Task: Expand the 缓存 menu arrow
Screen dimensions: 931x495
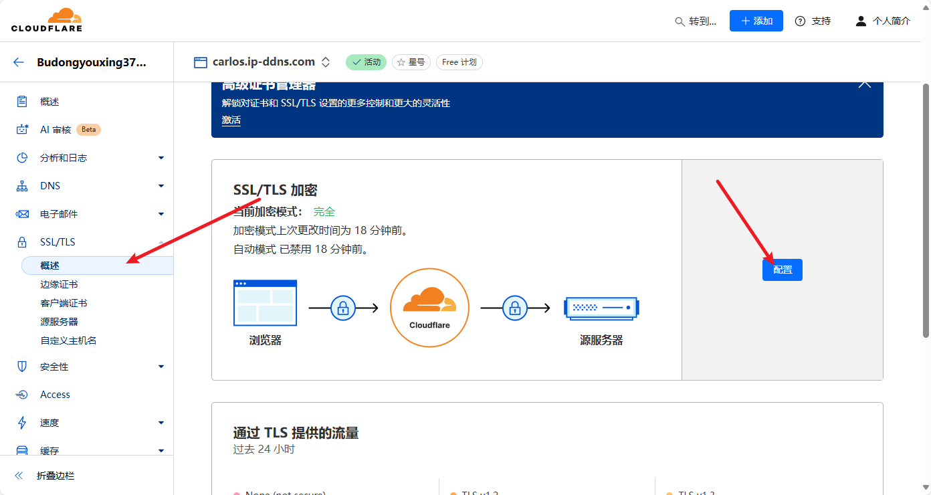Action: coord(161,451)
